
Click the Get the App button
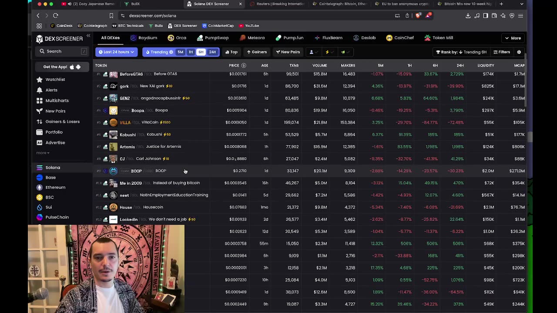(x=62, y=67)
